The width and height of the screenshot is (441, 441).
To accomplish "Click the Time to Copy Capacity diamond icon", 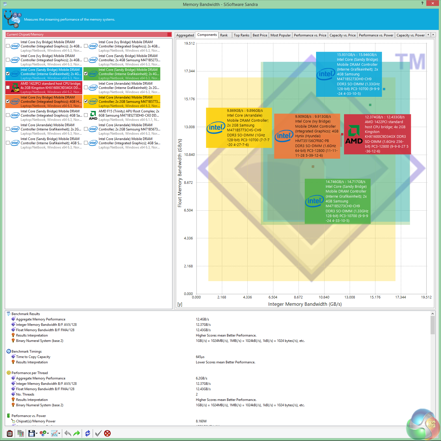I will coord(13,357).
